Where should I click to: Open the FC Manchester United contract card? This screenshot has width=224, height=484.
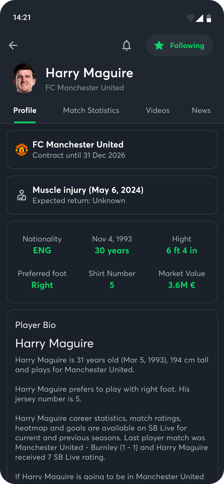pyautogui.click(x=112, y=150)
